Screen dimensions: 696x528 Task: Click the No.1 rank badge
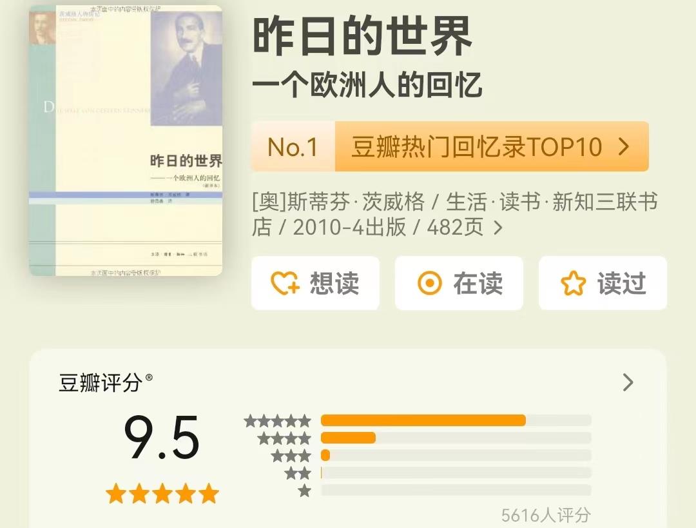point(293,146)
